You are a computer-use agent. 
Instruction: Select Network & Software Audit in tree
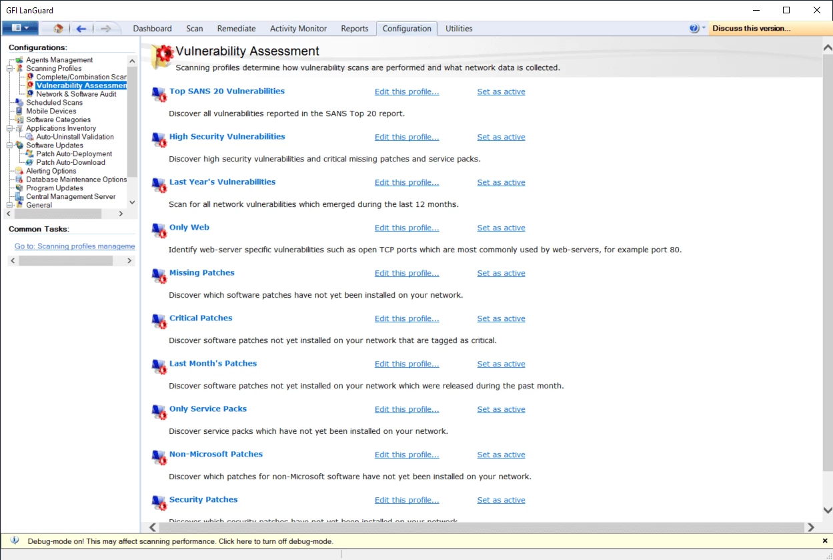[x=76, y=94]
